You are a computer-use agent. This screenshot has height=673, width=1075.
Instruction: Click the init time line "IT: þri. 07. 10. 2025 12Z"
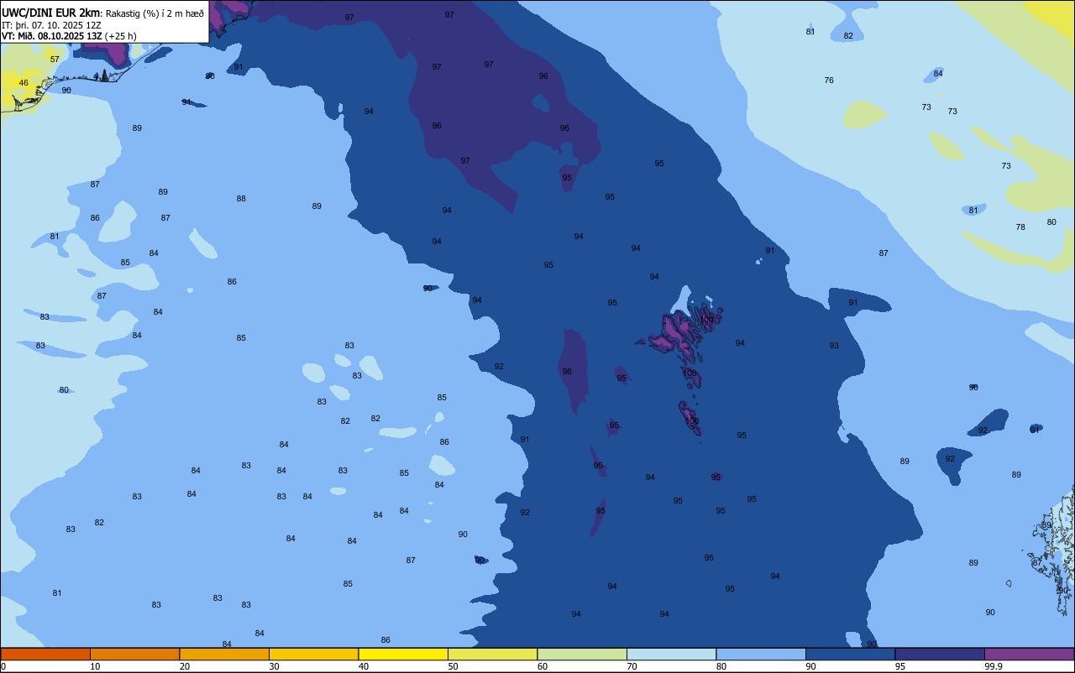tap(52, 25)
